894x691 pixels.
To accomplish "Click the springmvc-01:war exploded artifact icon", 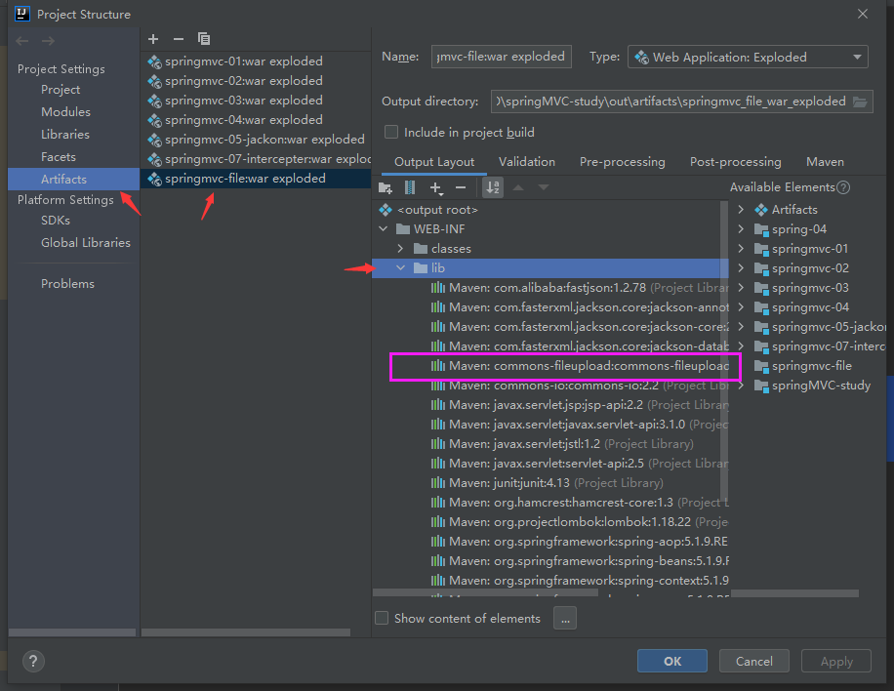I will coord(154,61).
